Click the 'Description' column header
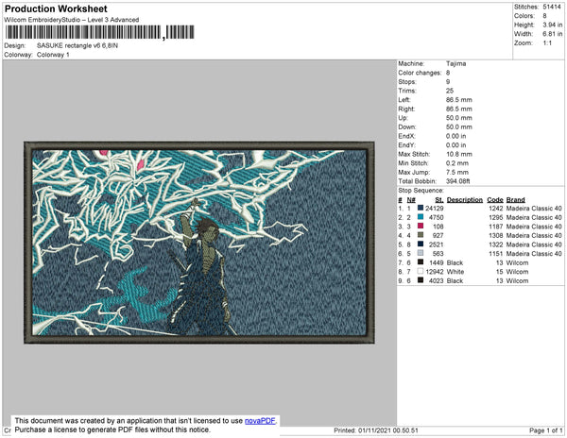The height and width of the screenshot is (438, 567). tap(465, 200)
